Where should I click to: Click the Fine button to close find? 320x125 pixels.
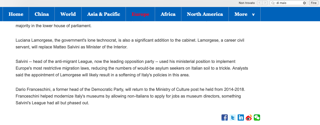[x=313, y=3]
